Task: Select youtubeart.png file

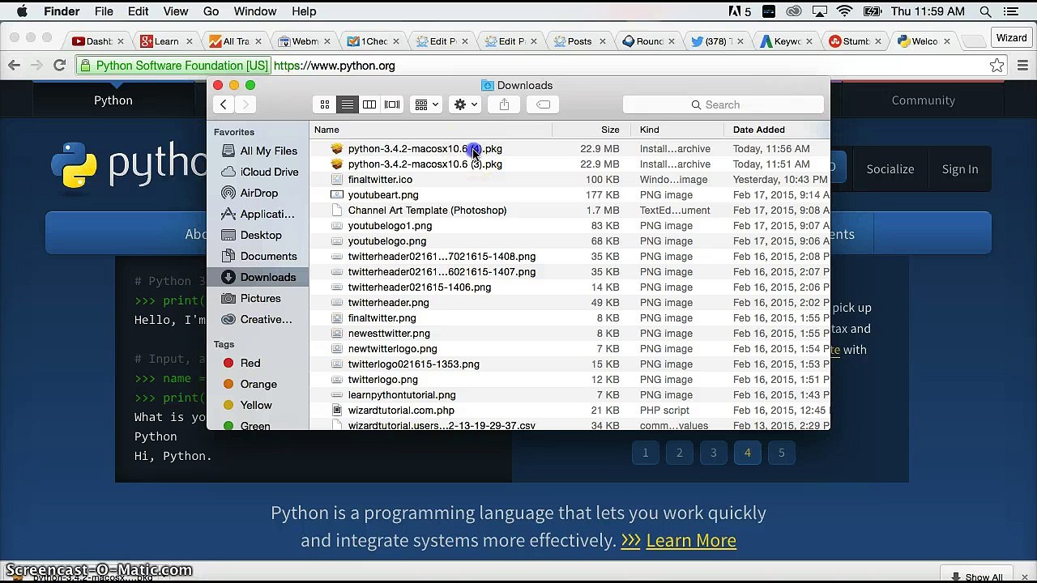Action: tap(570, 195)
